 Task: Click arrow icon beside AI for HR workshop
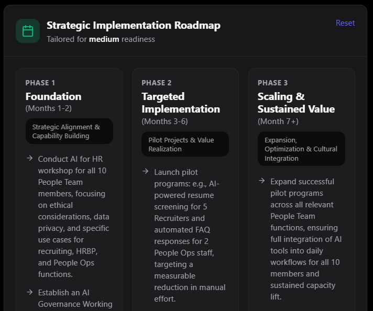click(30, 158)
